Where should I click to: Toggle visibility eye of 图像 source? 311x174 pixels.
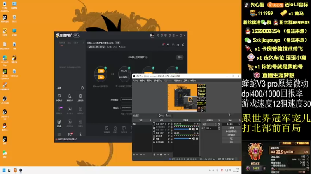(x=169, y=139)
